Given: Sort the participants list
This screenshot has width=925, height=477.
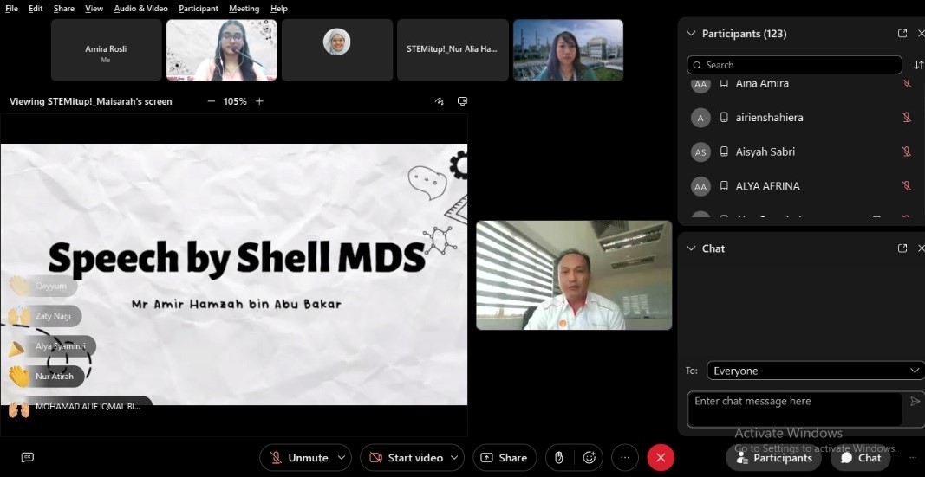Looking at the screenshot, I should [x=918, y=65].
